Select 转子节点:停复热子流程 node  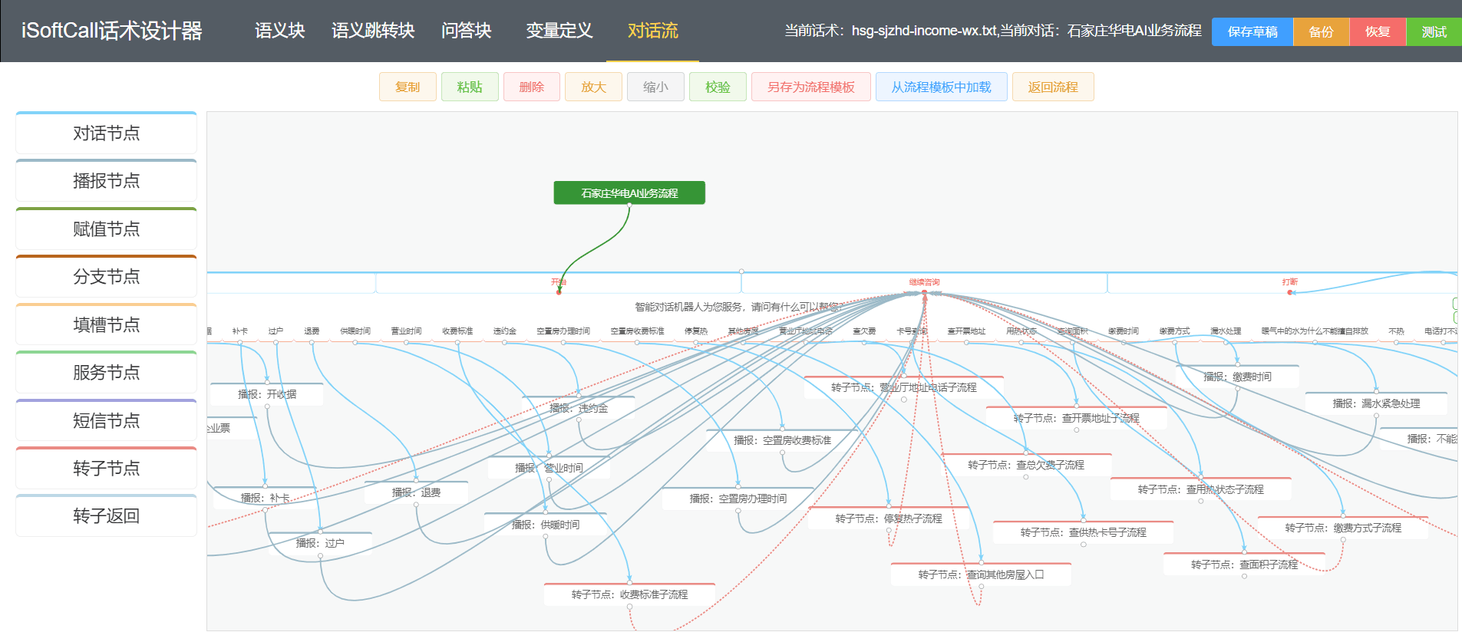click(889, 518)
